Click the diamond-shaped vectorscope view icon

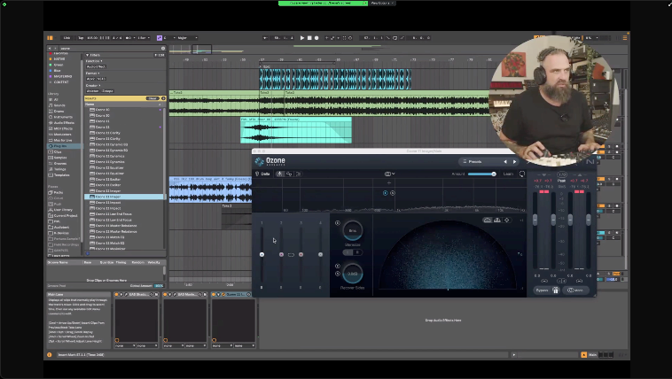point(506,220)
